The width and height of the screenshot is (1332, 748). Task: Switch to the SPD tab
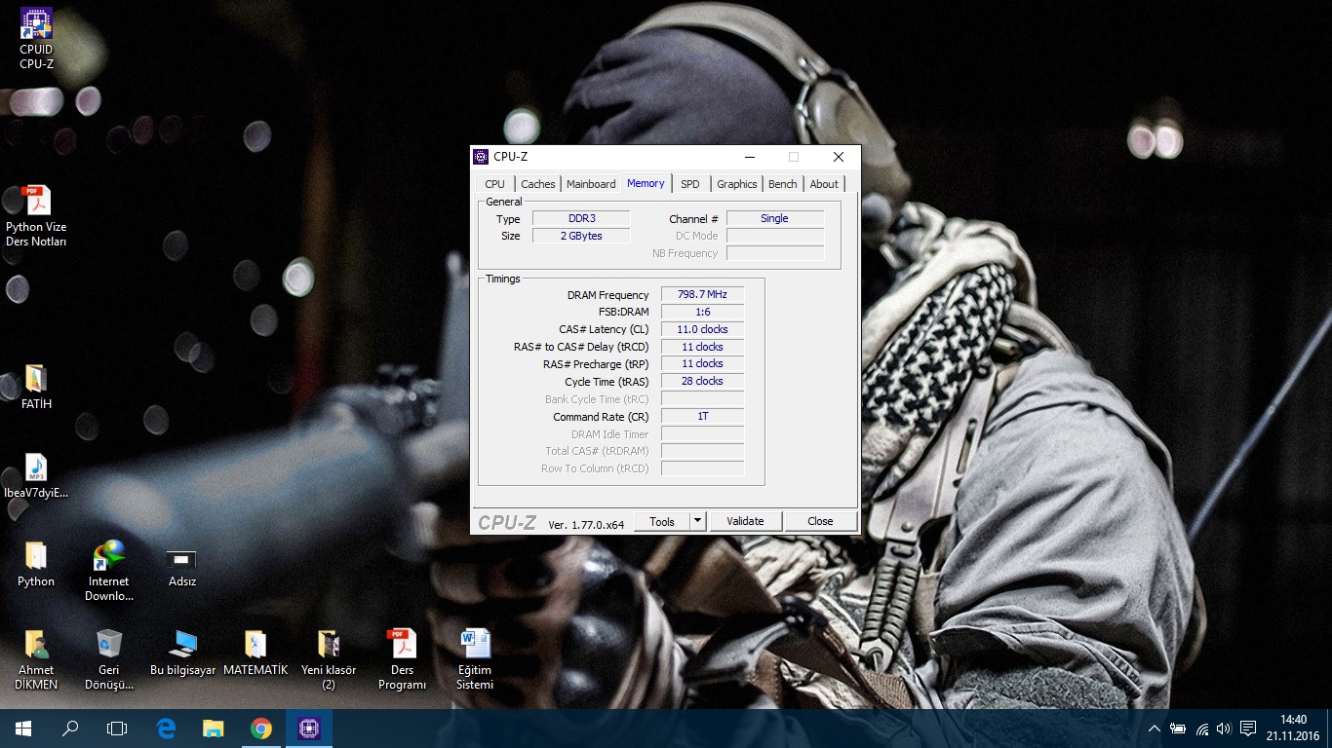[x=690, y=184]
